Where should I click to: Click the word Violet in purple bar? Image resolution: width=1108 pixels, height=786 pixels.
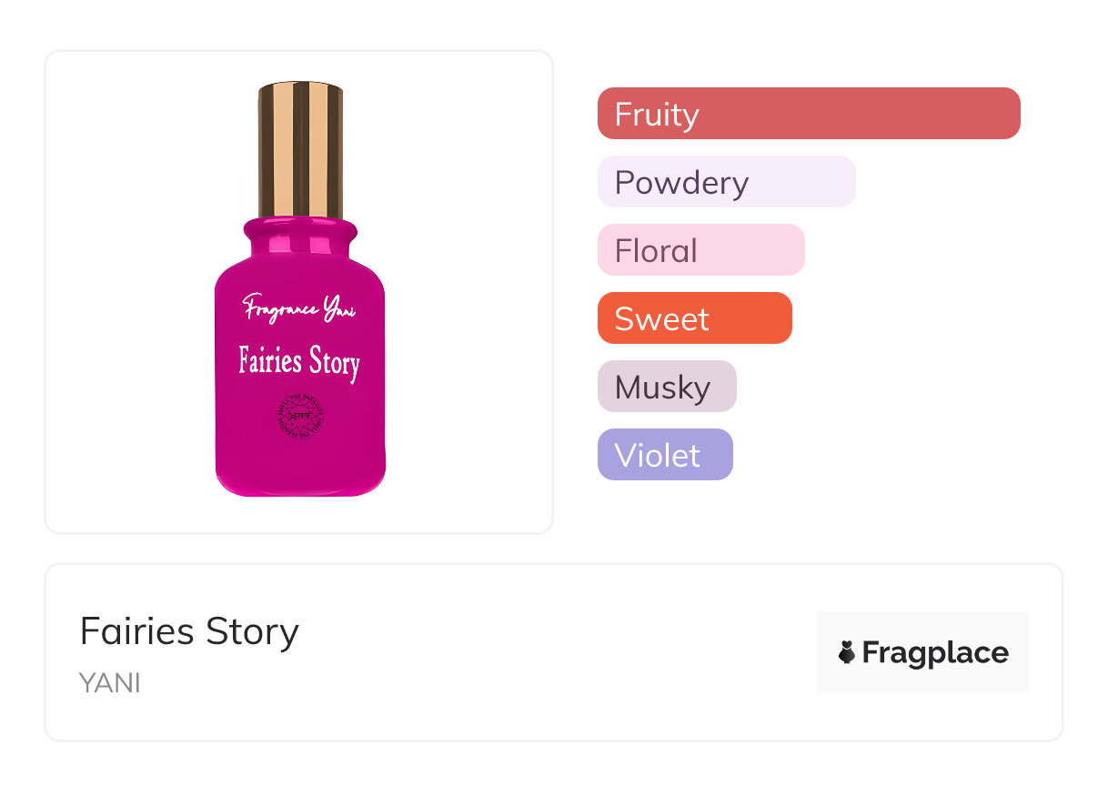pos(657,456)
